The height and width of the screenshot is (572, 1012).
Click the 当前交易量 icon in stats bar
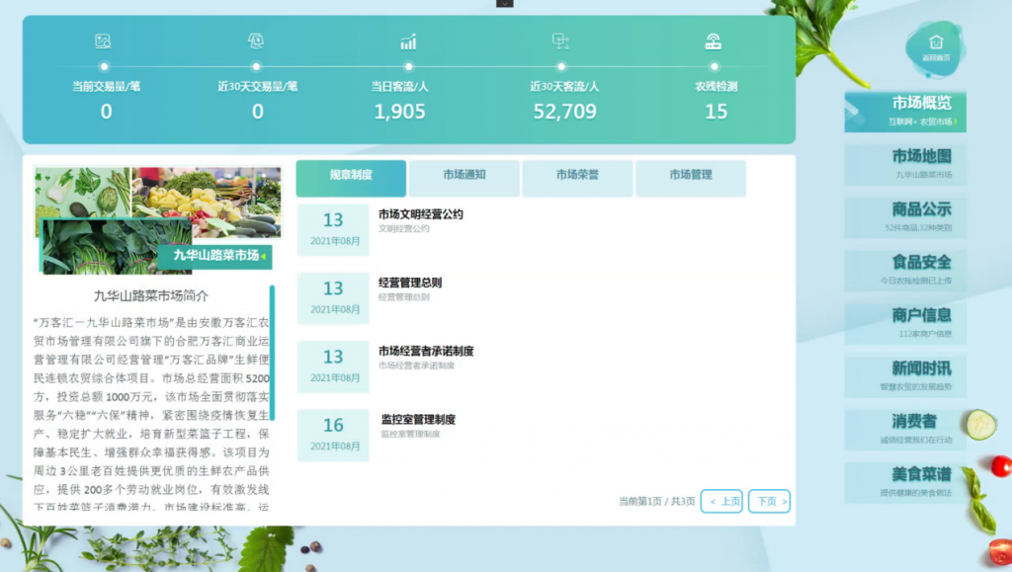(x=103, y=41)
